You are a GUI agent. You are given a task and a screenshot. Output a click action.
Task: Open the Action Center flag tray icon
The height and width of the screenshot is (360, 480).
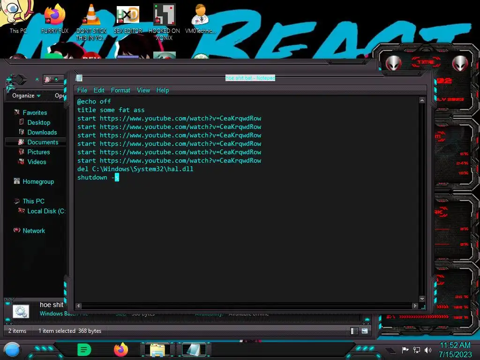point(405,350)
